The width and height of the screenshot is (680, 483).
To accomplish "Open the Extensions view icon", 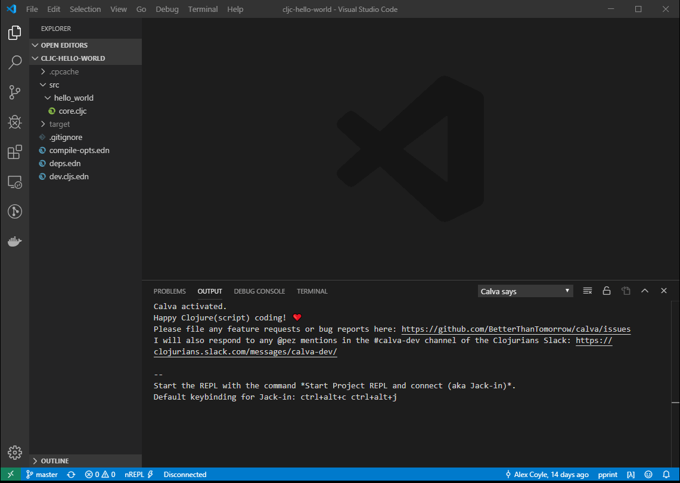I will 15,152.
